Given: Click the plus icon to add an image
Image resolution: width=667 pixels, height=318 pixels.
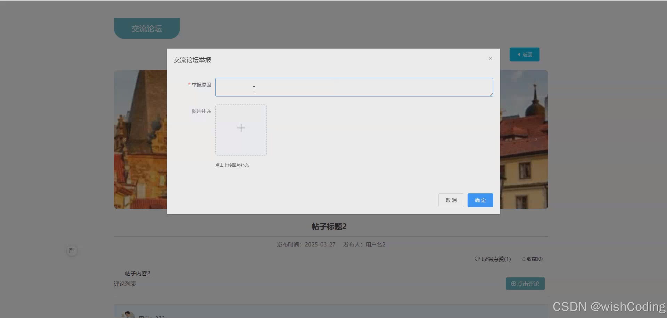Looking at the screenshot, I should 241,128.
